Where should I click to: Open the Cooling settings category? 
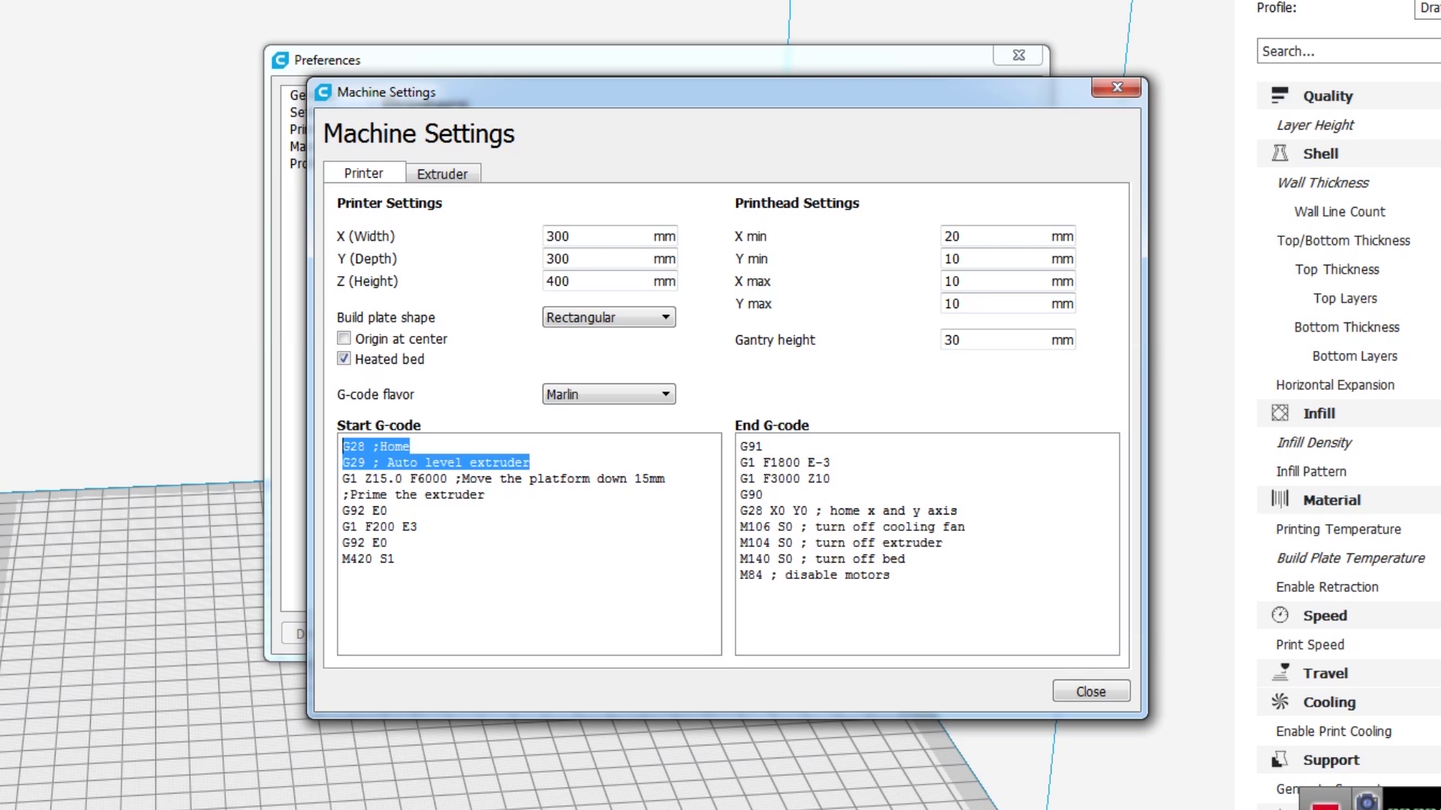pyautogui.click(x=1330, y=702)
